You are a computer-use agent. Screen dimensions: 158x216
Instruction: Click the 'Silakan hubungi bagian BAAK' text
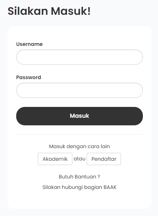coord(80,187)
